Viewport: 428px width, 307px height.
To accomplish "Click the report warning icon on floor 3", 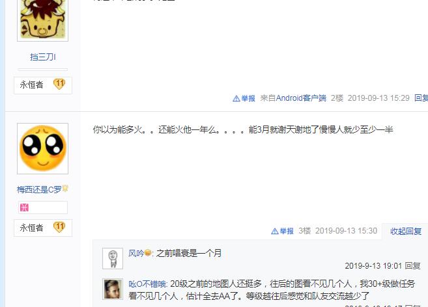I will tap(275, 232).
